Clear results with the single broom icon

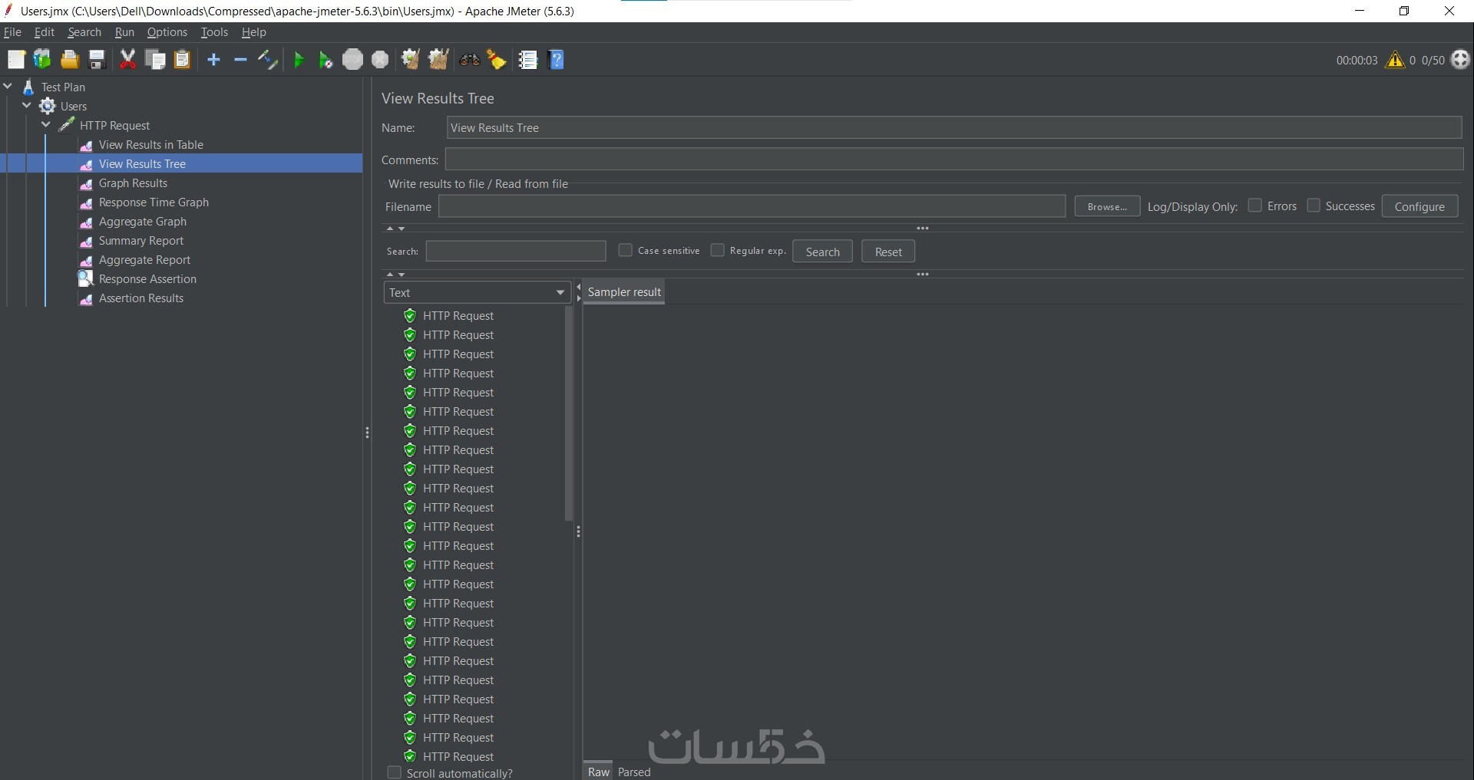coord(411,60)
